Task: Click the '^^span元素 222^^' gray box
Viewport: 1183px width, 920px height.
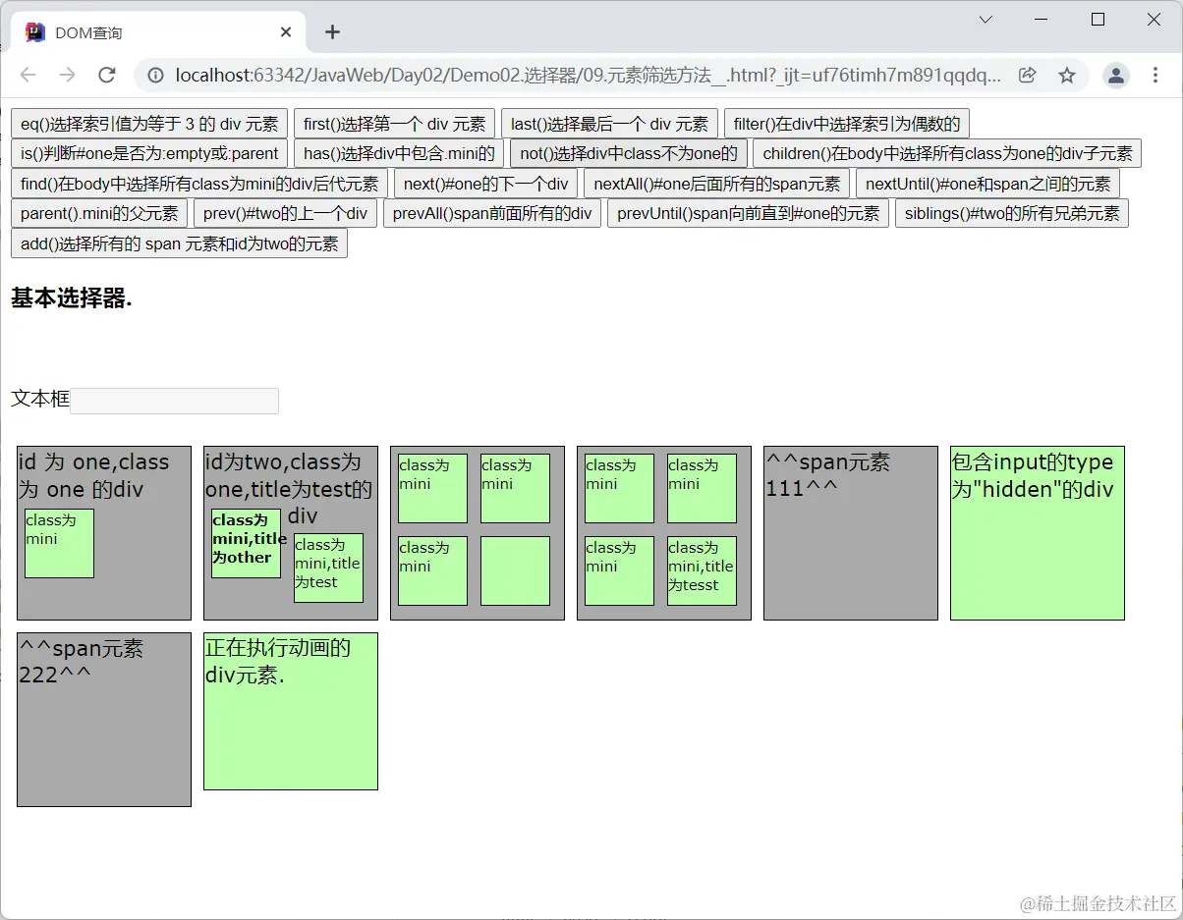Action: click(104, 720)
